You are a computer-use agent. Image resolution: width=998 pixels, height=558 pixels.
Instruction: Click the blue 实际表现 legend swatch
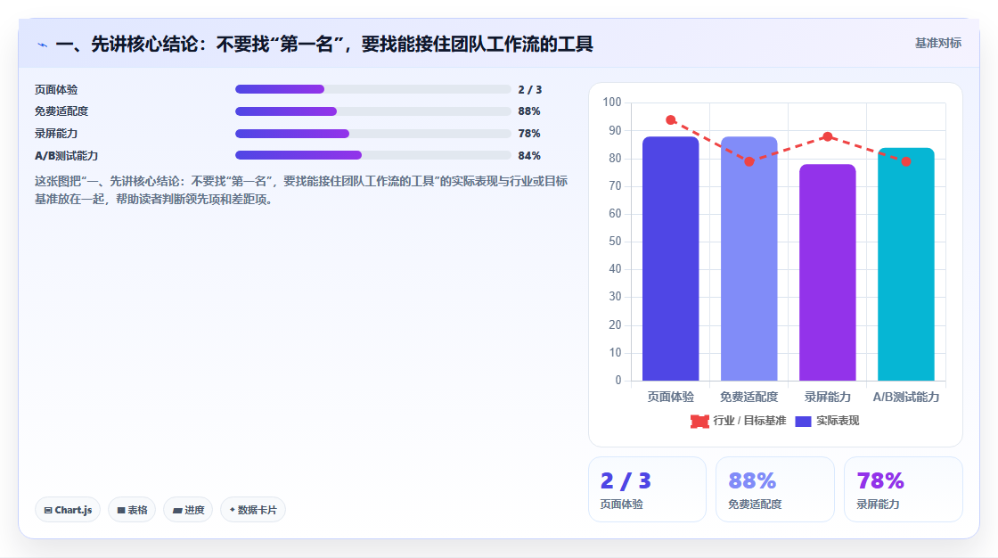803,421
